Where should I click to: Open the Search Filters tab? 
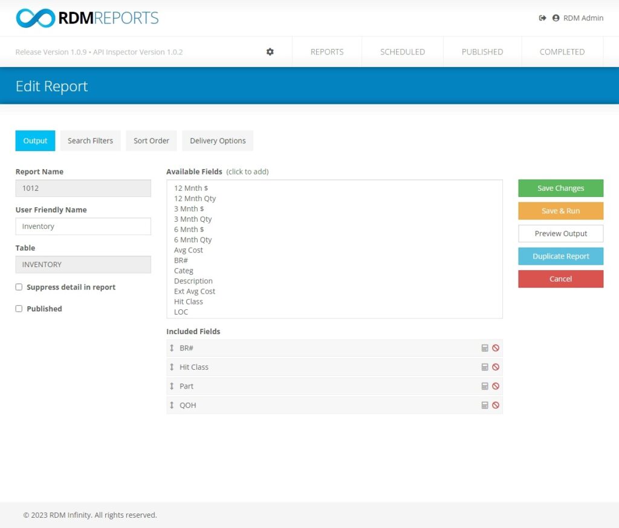click(x=91, y=141)
